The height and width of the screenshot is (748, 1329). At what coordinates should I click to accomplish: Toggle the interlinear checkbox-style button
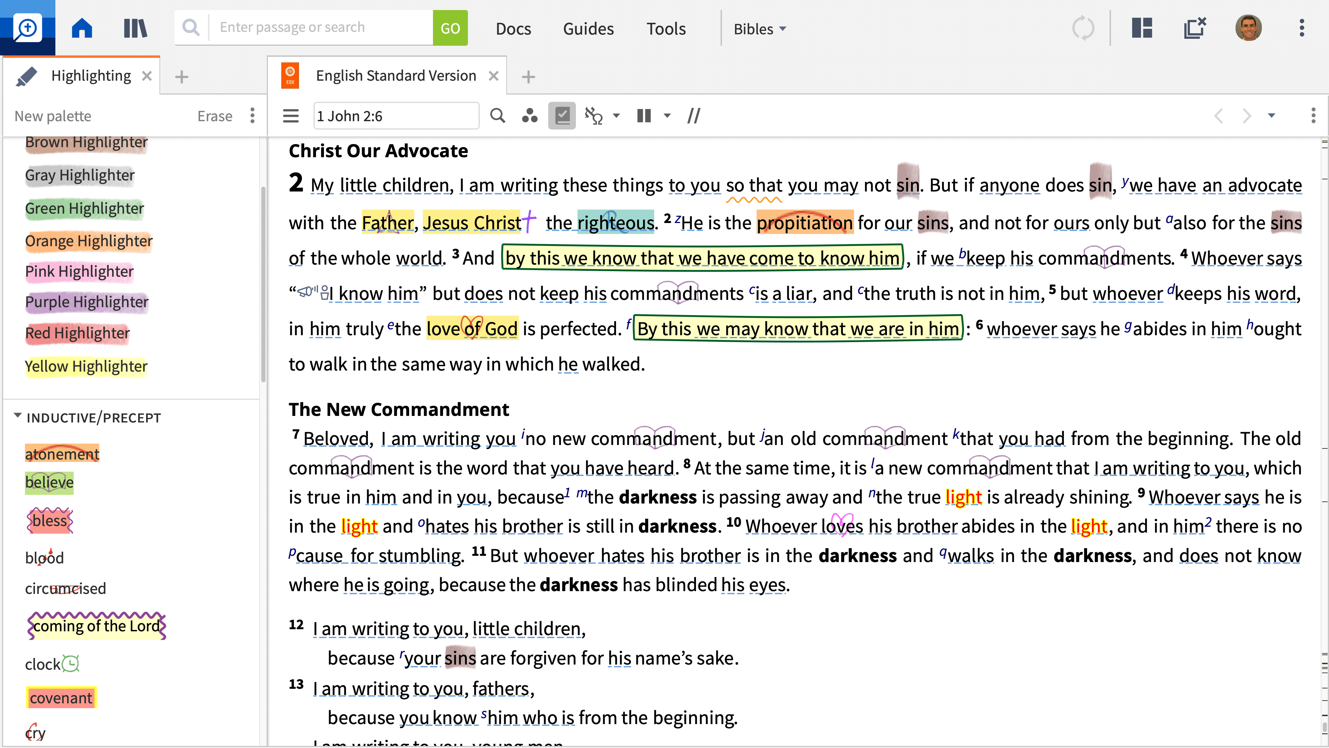(x=562, y=116)
